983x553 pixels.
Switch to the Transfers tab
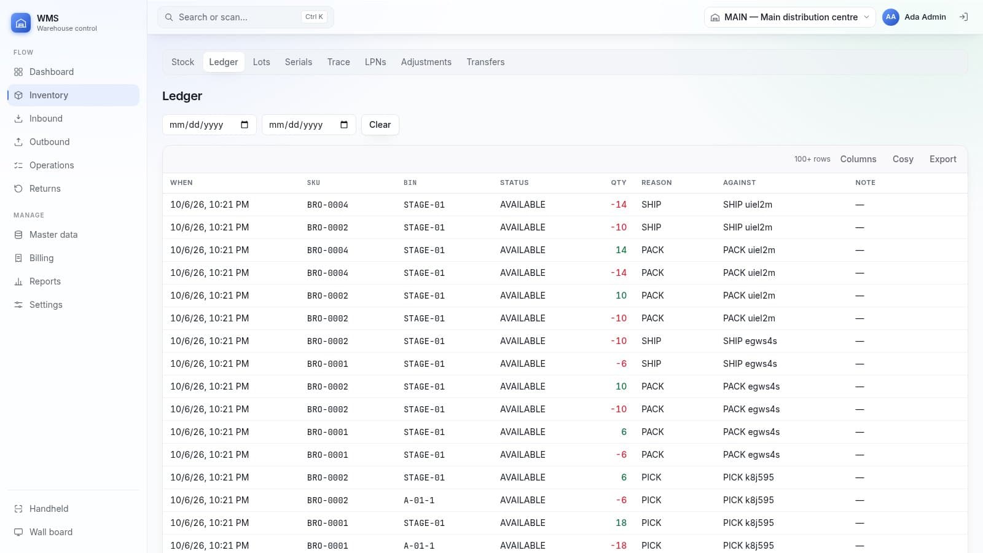485,62
